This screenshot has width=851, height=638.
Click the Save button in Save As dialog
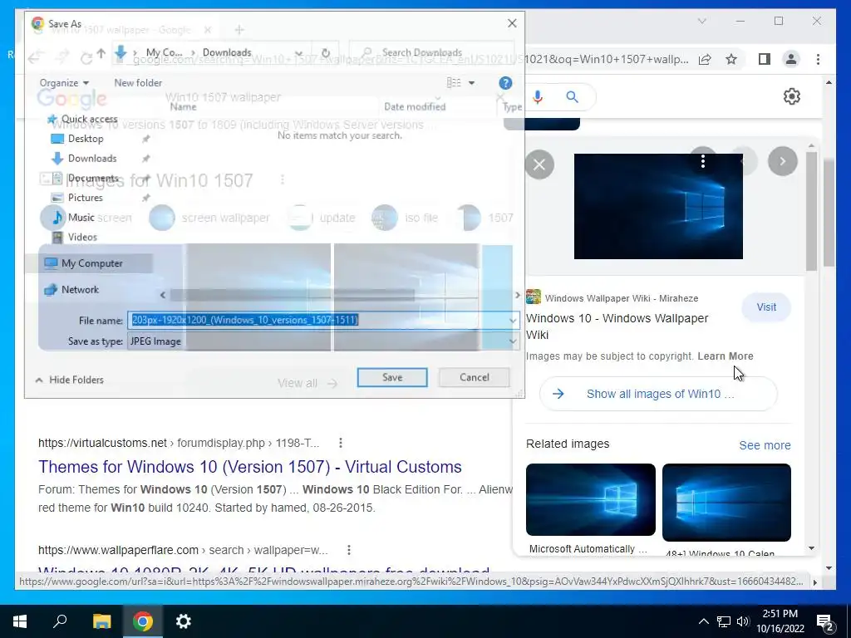click(392, 378)
